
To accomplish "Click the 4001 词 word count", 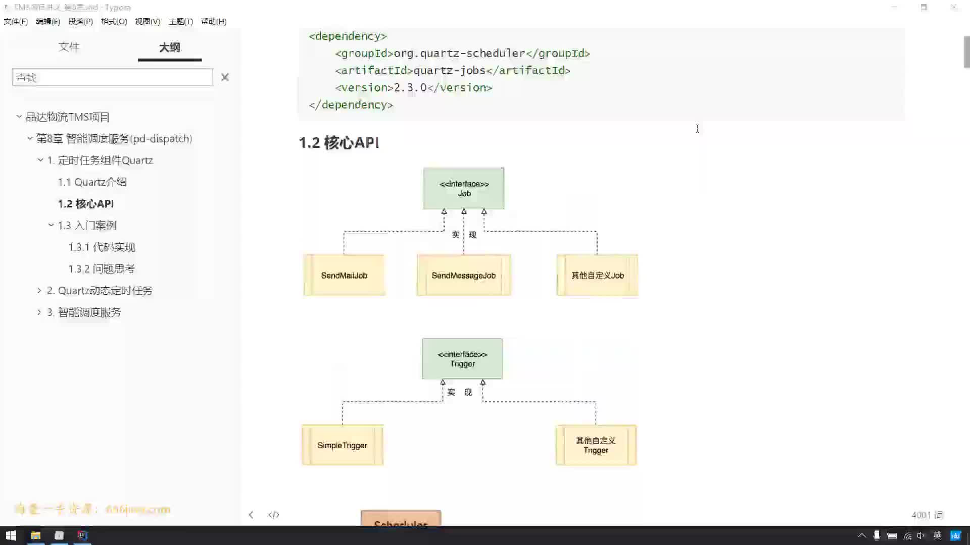I will (927, 515).
